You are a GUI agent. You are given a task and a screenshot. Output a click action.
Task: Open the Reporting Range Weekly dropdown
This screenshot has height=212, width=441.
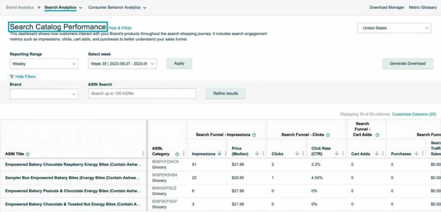(44, 64)
